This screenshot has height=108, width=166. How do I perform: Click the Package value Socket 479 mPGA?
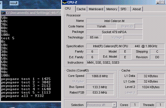click(x=114, y=32)
